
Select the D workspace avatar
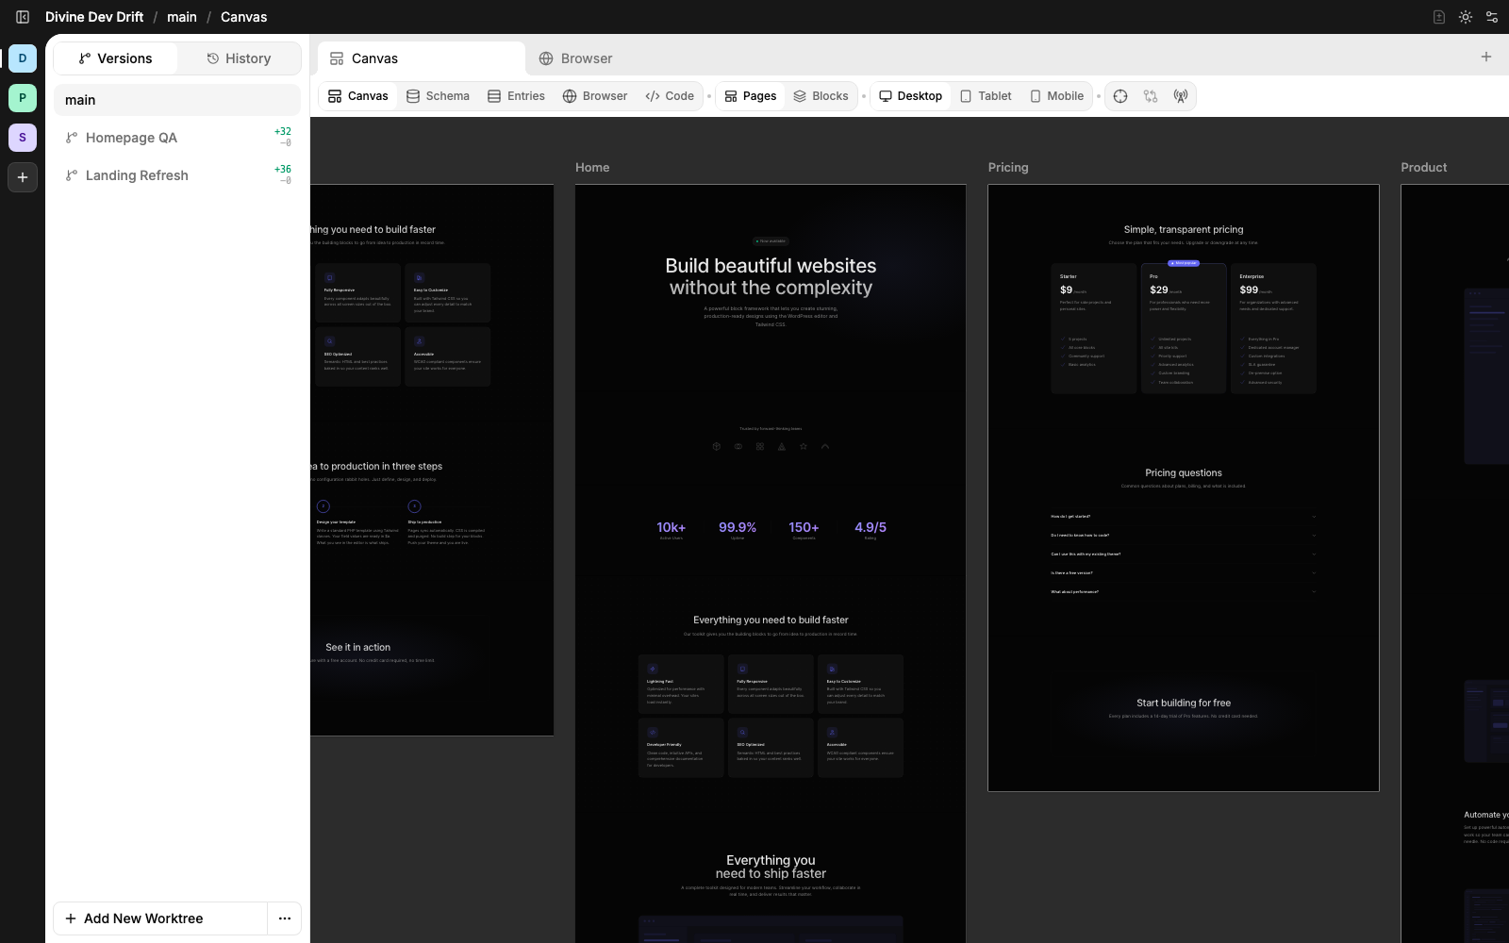tap(23, 58)
